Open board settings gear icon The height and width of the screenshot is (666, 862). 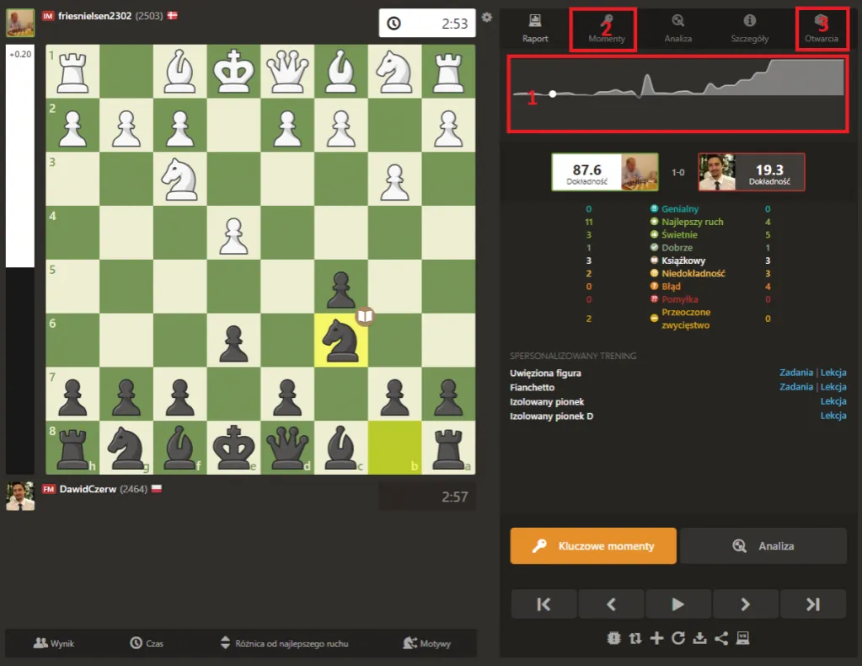click(x=486, y=17)
